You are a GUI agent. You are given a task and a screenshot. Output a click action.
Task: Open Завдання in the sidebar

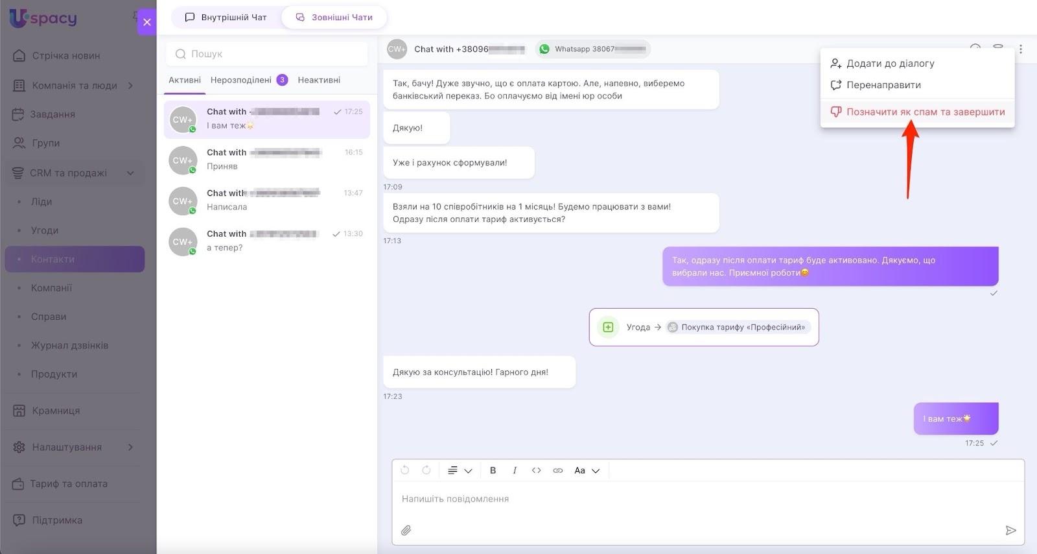[52, 114]
